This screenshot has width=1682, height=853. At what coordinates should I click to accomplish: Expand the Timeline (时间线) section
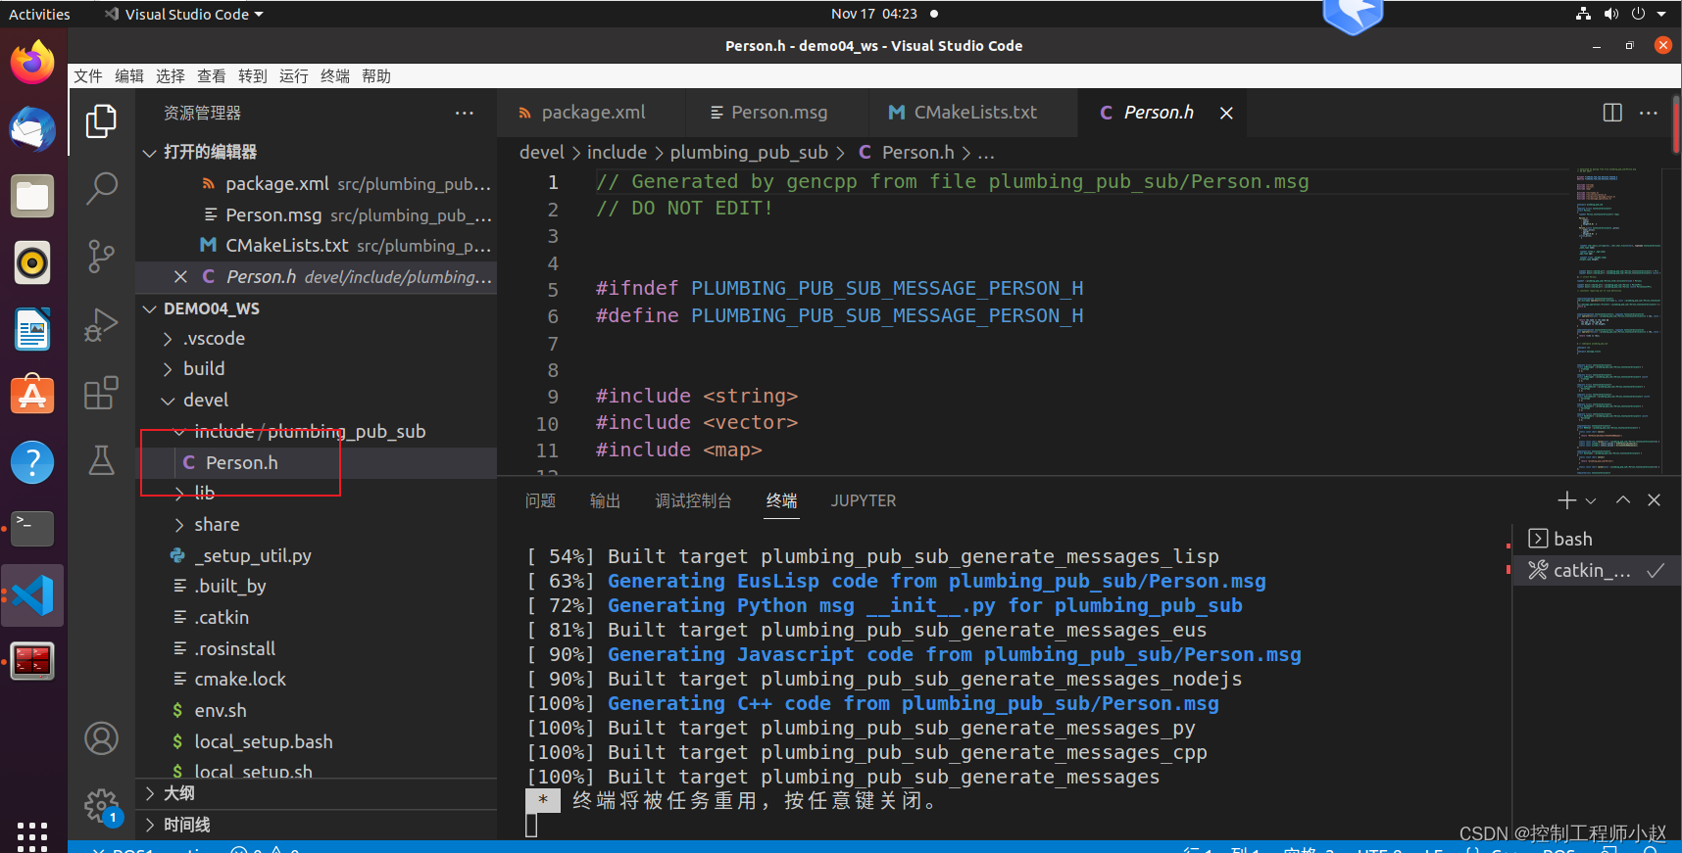(316, 825)
